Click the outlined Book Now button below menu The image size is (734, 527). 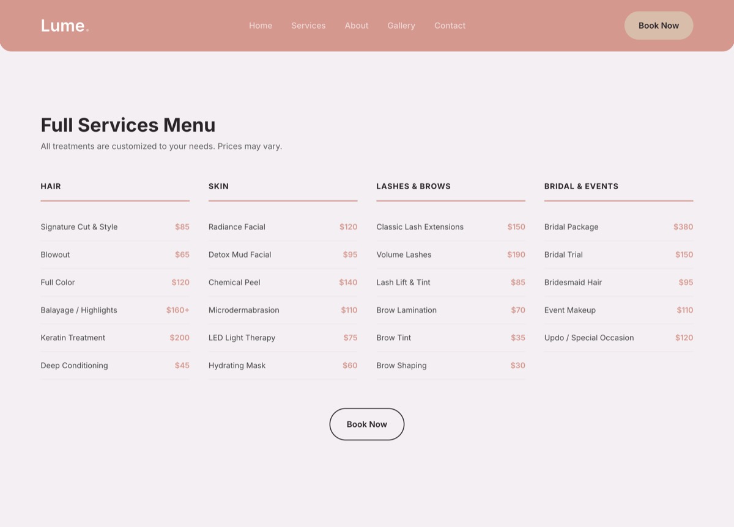point(367,424)
